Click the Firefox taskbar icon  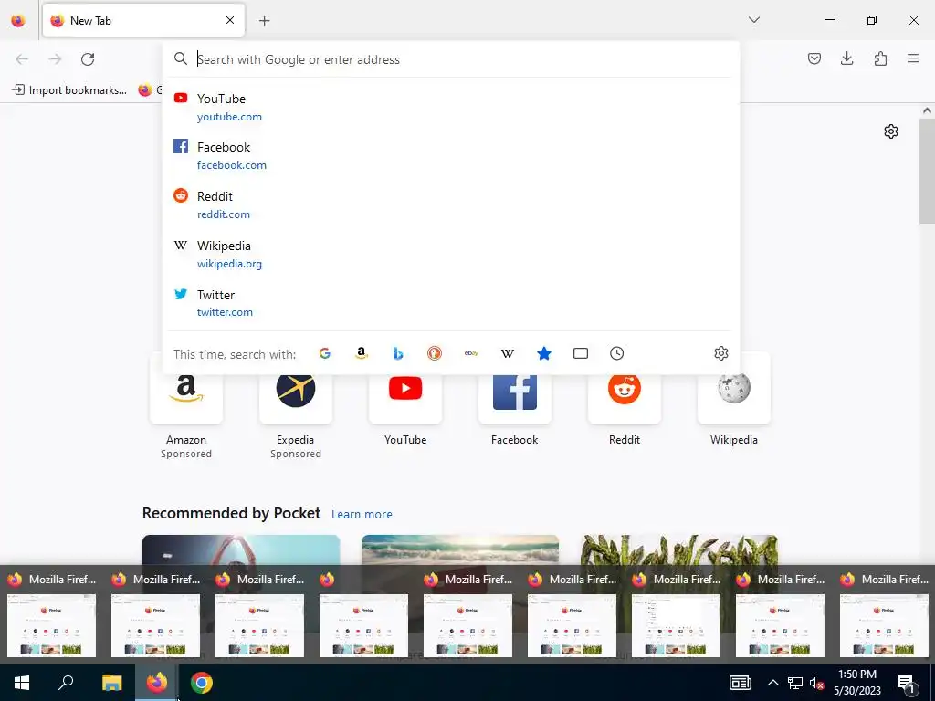point(157,683)
